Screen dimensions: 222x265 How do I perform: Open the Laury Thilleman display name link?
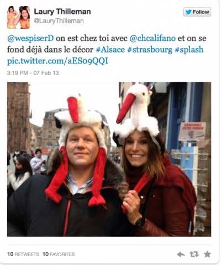pyautogui.click(x=62, y=12)
